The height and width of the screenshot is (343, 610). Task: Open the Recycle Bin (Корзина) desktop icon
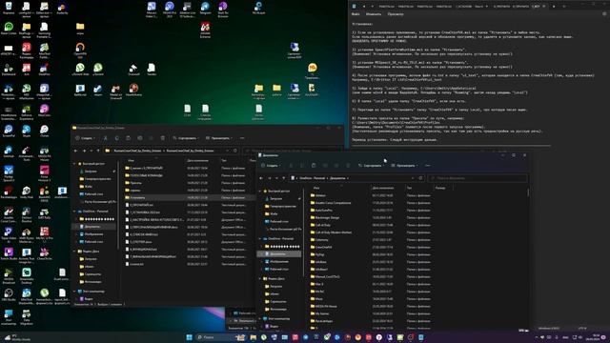9,8
